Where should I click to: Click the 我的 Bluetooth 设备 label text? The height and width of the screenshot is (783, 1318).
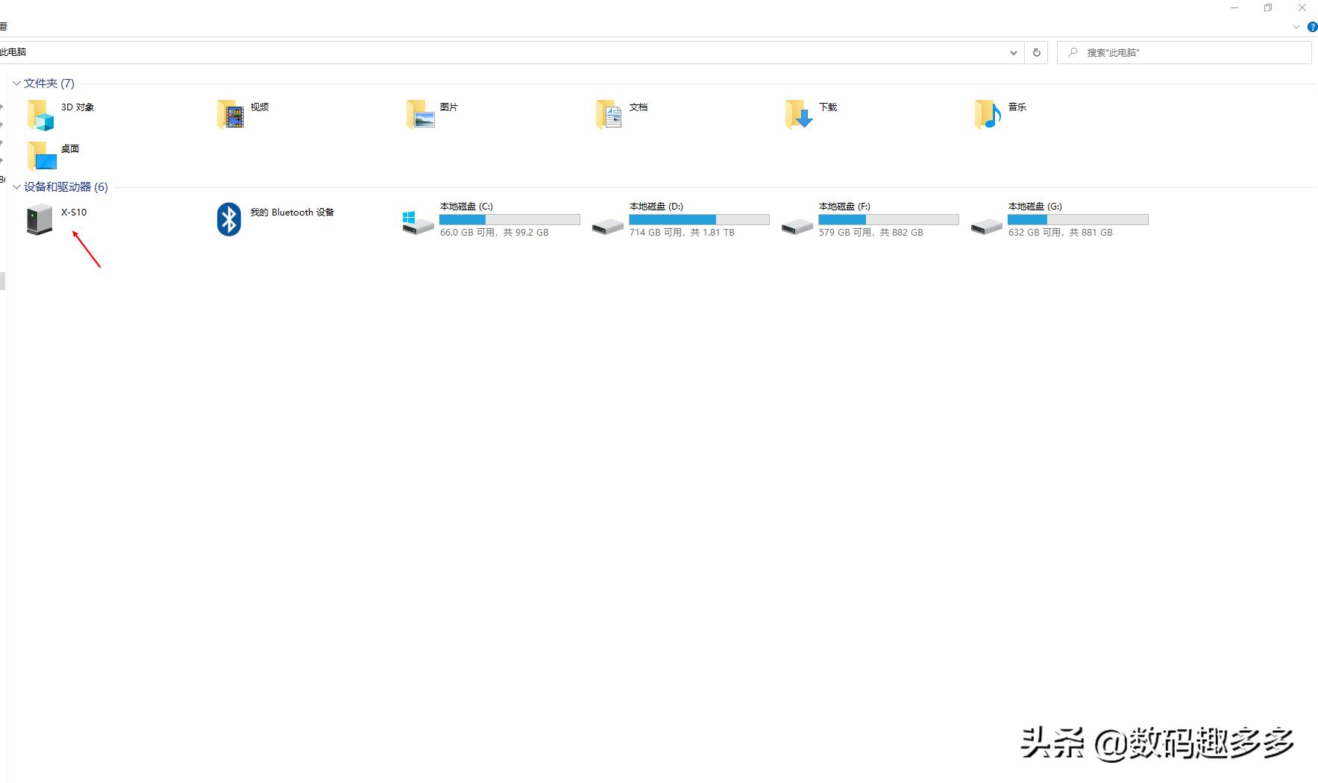click(292, 213)
